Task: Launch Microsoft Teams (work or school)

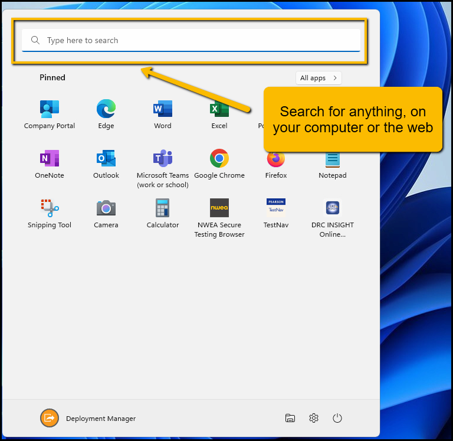Action: [163, 169]
